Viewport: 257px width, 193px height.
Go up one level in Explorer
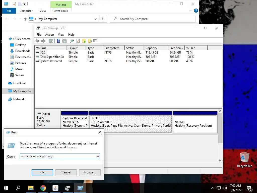(x=25, y=19)
